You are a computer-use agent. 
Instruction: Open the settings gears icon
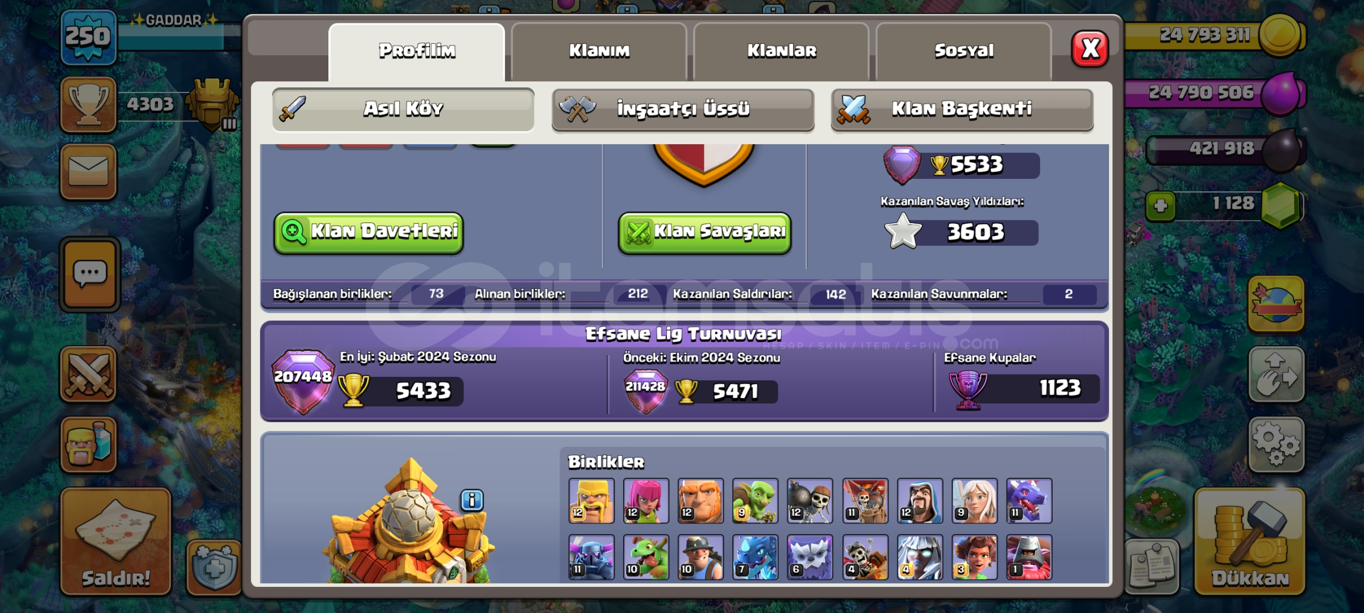pyautogui.click(x=1276, y=444)
